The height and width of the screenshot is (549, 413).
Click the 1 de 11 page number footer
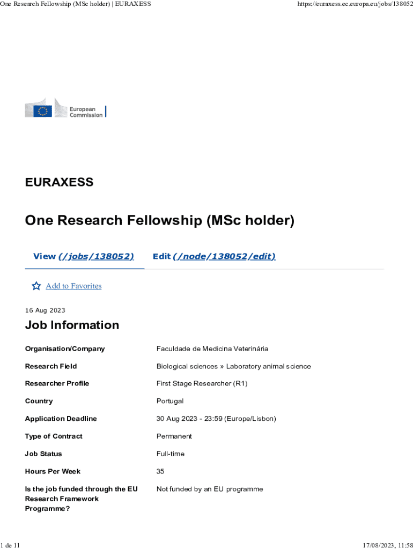click(x=11, y=545)
